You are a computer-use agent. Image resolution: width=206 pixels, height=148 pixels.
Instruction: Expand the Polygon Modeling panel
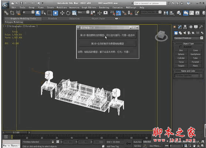point(14,22)
